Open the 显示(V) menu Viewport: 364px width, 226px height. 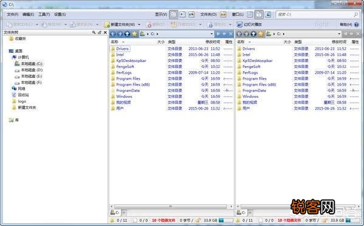[x=161, y=15]
